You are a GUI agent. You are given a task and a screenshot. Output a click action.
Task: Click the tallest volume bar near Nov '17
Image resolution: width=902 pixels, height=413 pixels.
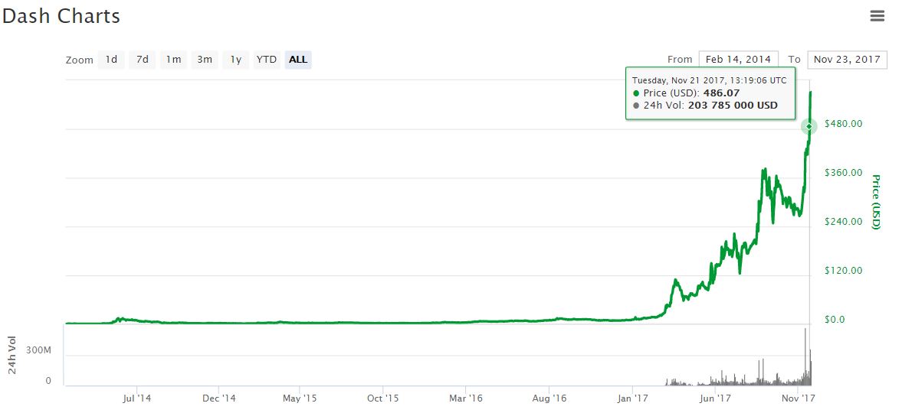[805, 356]
